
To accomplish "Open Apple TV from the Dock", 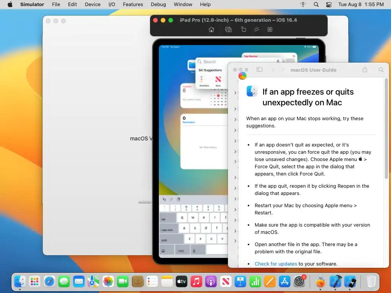I will pyautogui.click(x=181, y=282).
